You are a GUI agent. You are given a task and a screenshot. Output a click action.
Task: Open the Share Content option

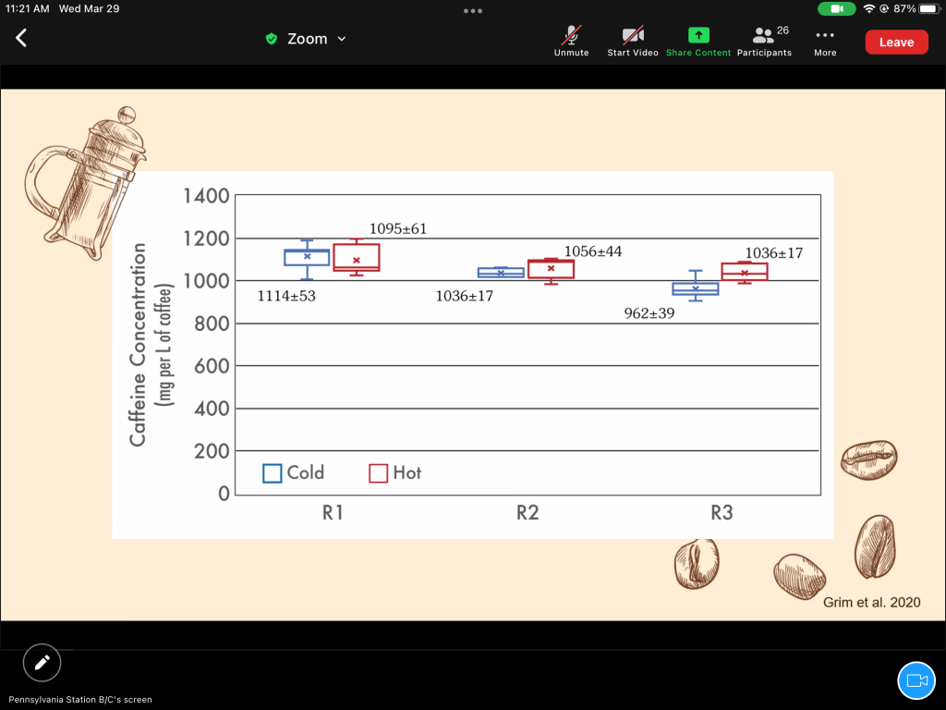(698, 42)
